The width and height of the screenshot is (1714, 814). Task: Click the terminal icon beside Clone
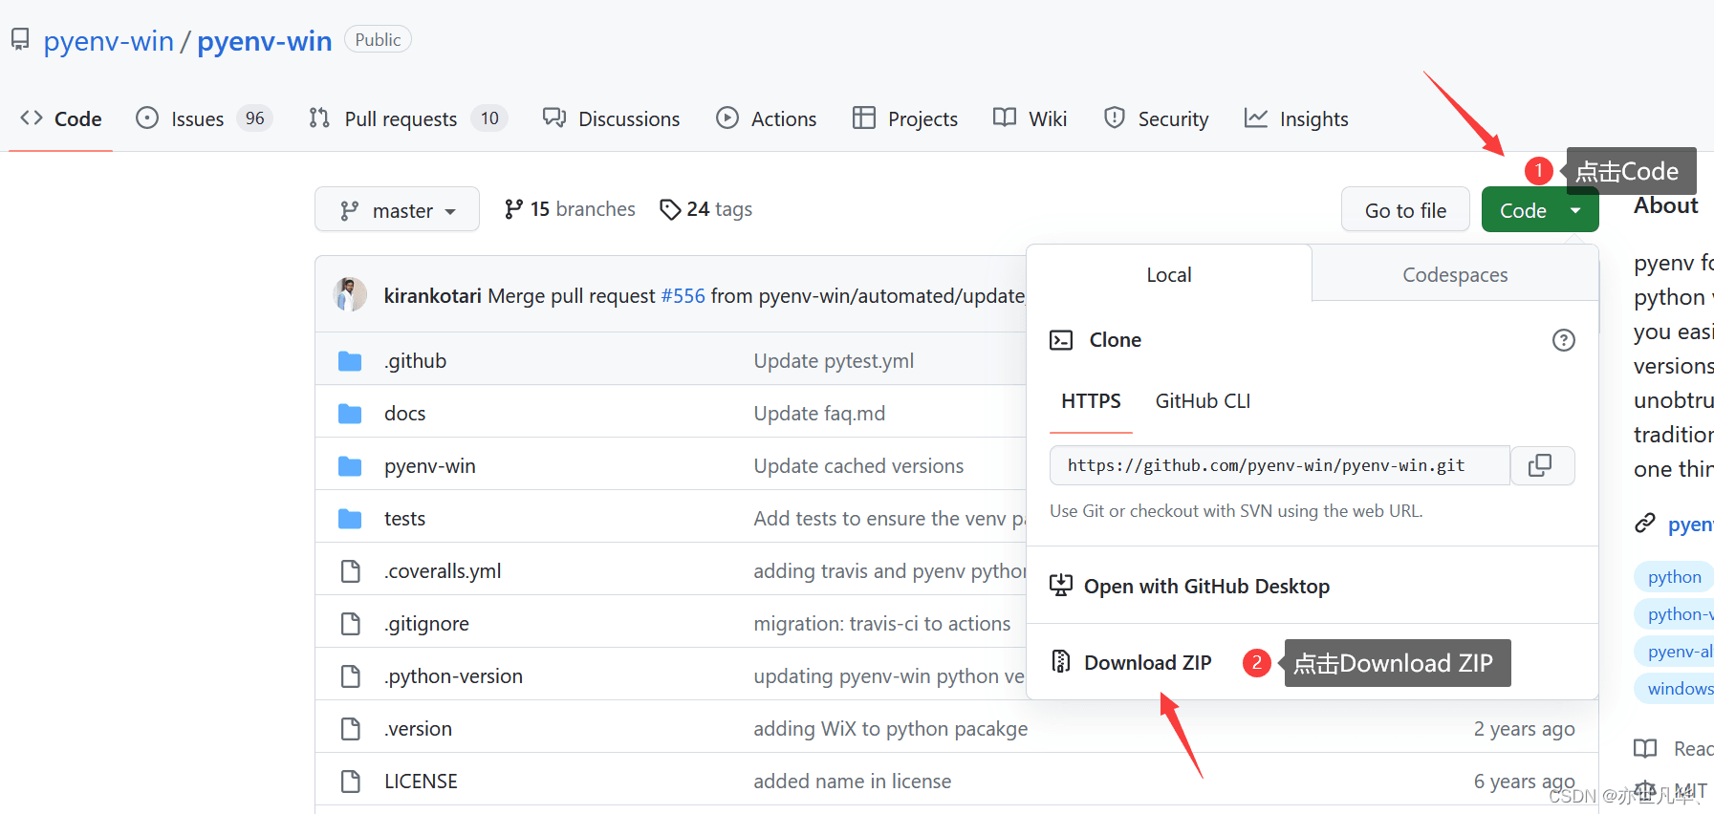pyautogui.click(x=1061, y=340)
